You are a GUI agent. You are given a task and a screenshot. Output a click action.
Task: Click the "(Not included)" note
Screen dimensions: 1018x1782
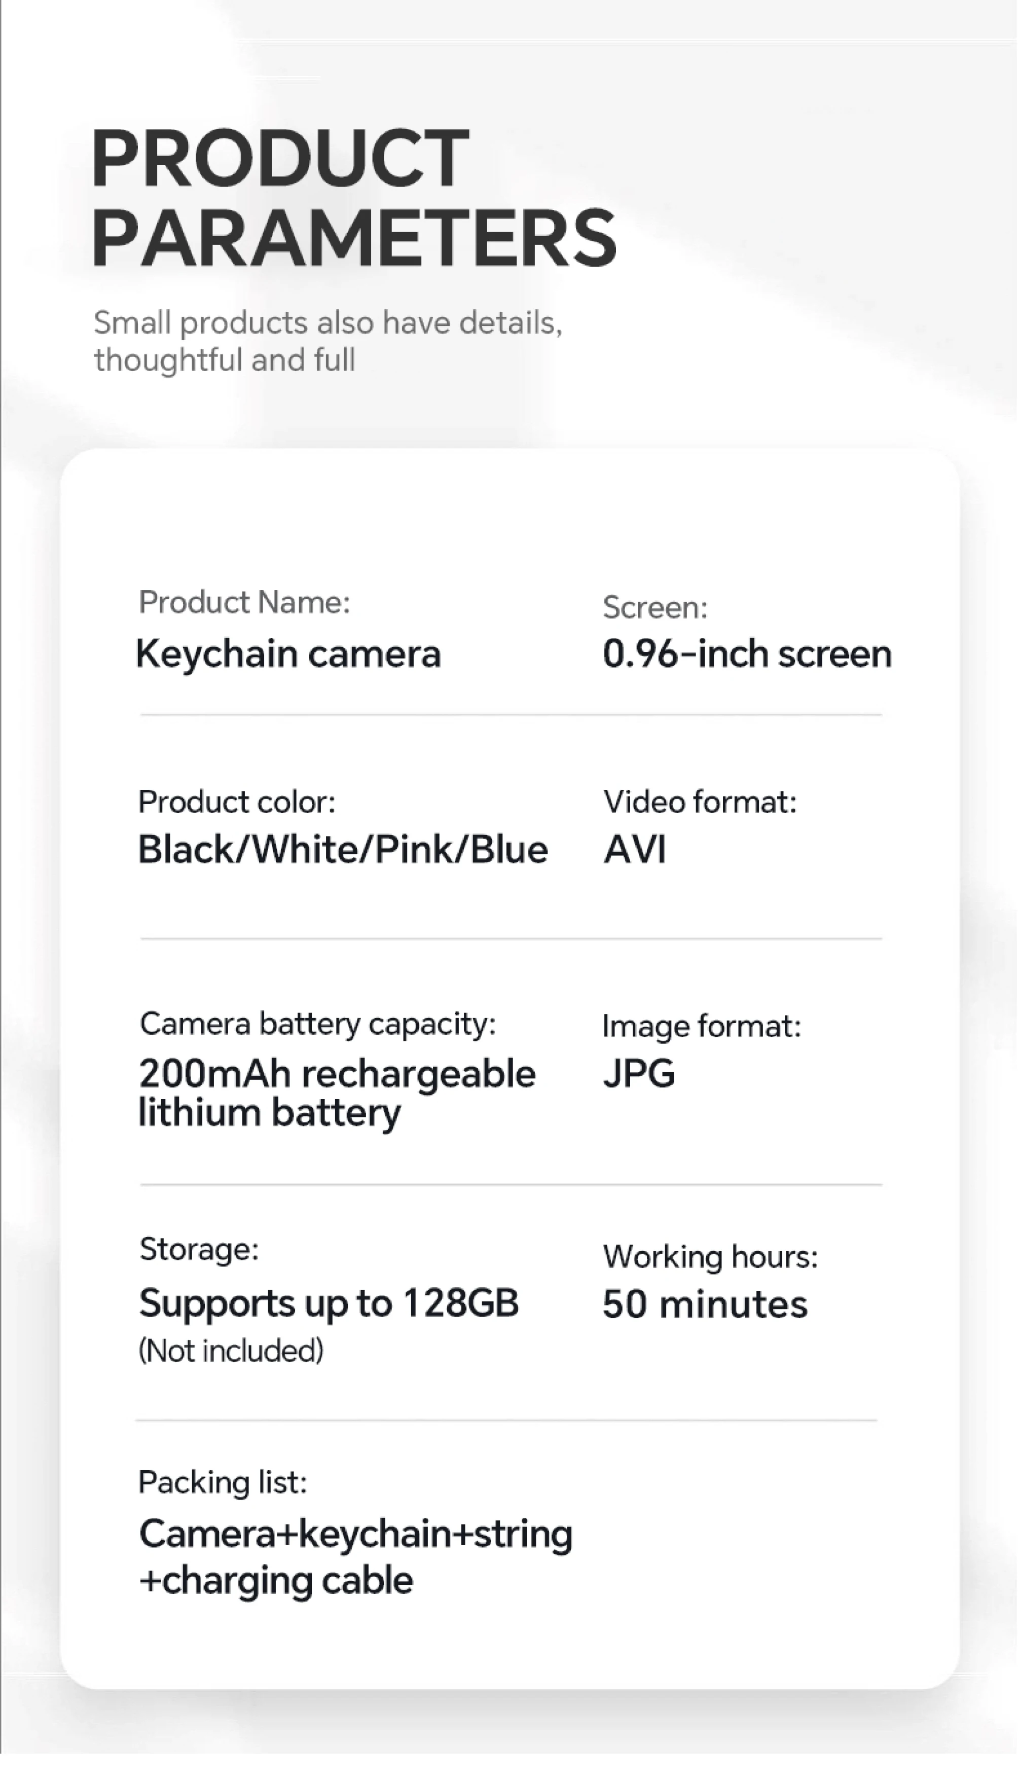(231, 1351)
